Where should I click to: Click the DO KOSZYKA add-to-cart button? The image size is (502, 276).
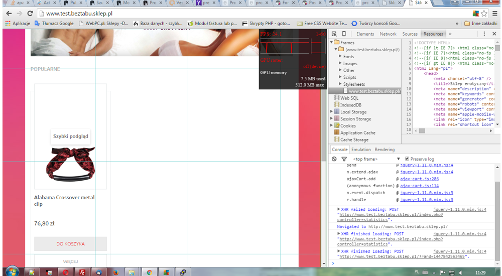(x=70, y=244)
